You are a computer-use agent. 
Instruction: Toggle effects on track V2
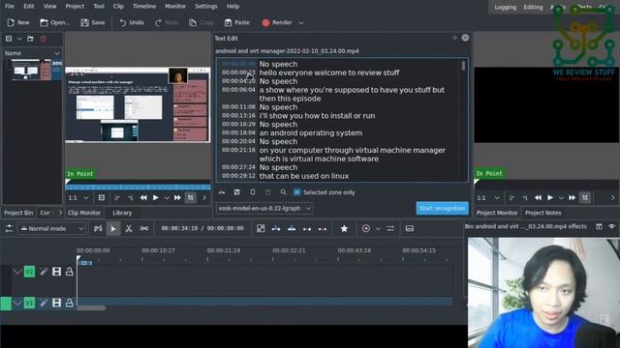point(44,272)
